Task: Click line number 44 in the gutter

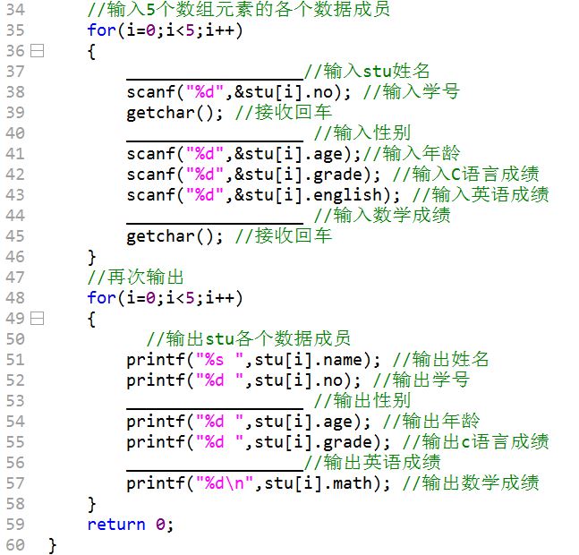Action: 15,216
